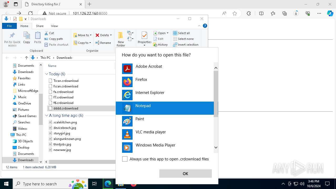Select Directory listing browser tab
Image resolution: width=336 pixels, height=189 pixels.
pyautogui.click(x=53, y=4)
